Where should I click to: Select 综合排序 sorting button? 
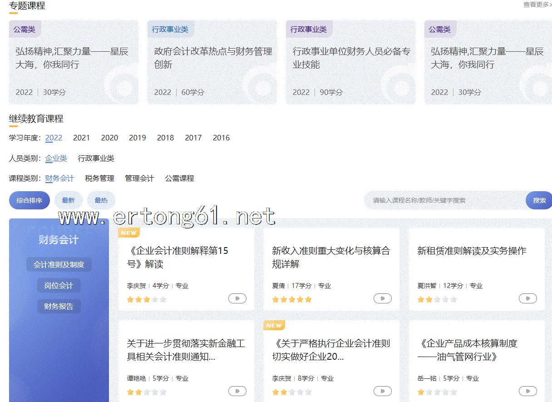coord(30,200)
